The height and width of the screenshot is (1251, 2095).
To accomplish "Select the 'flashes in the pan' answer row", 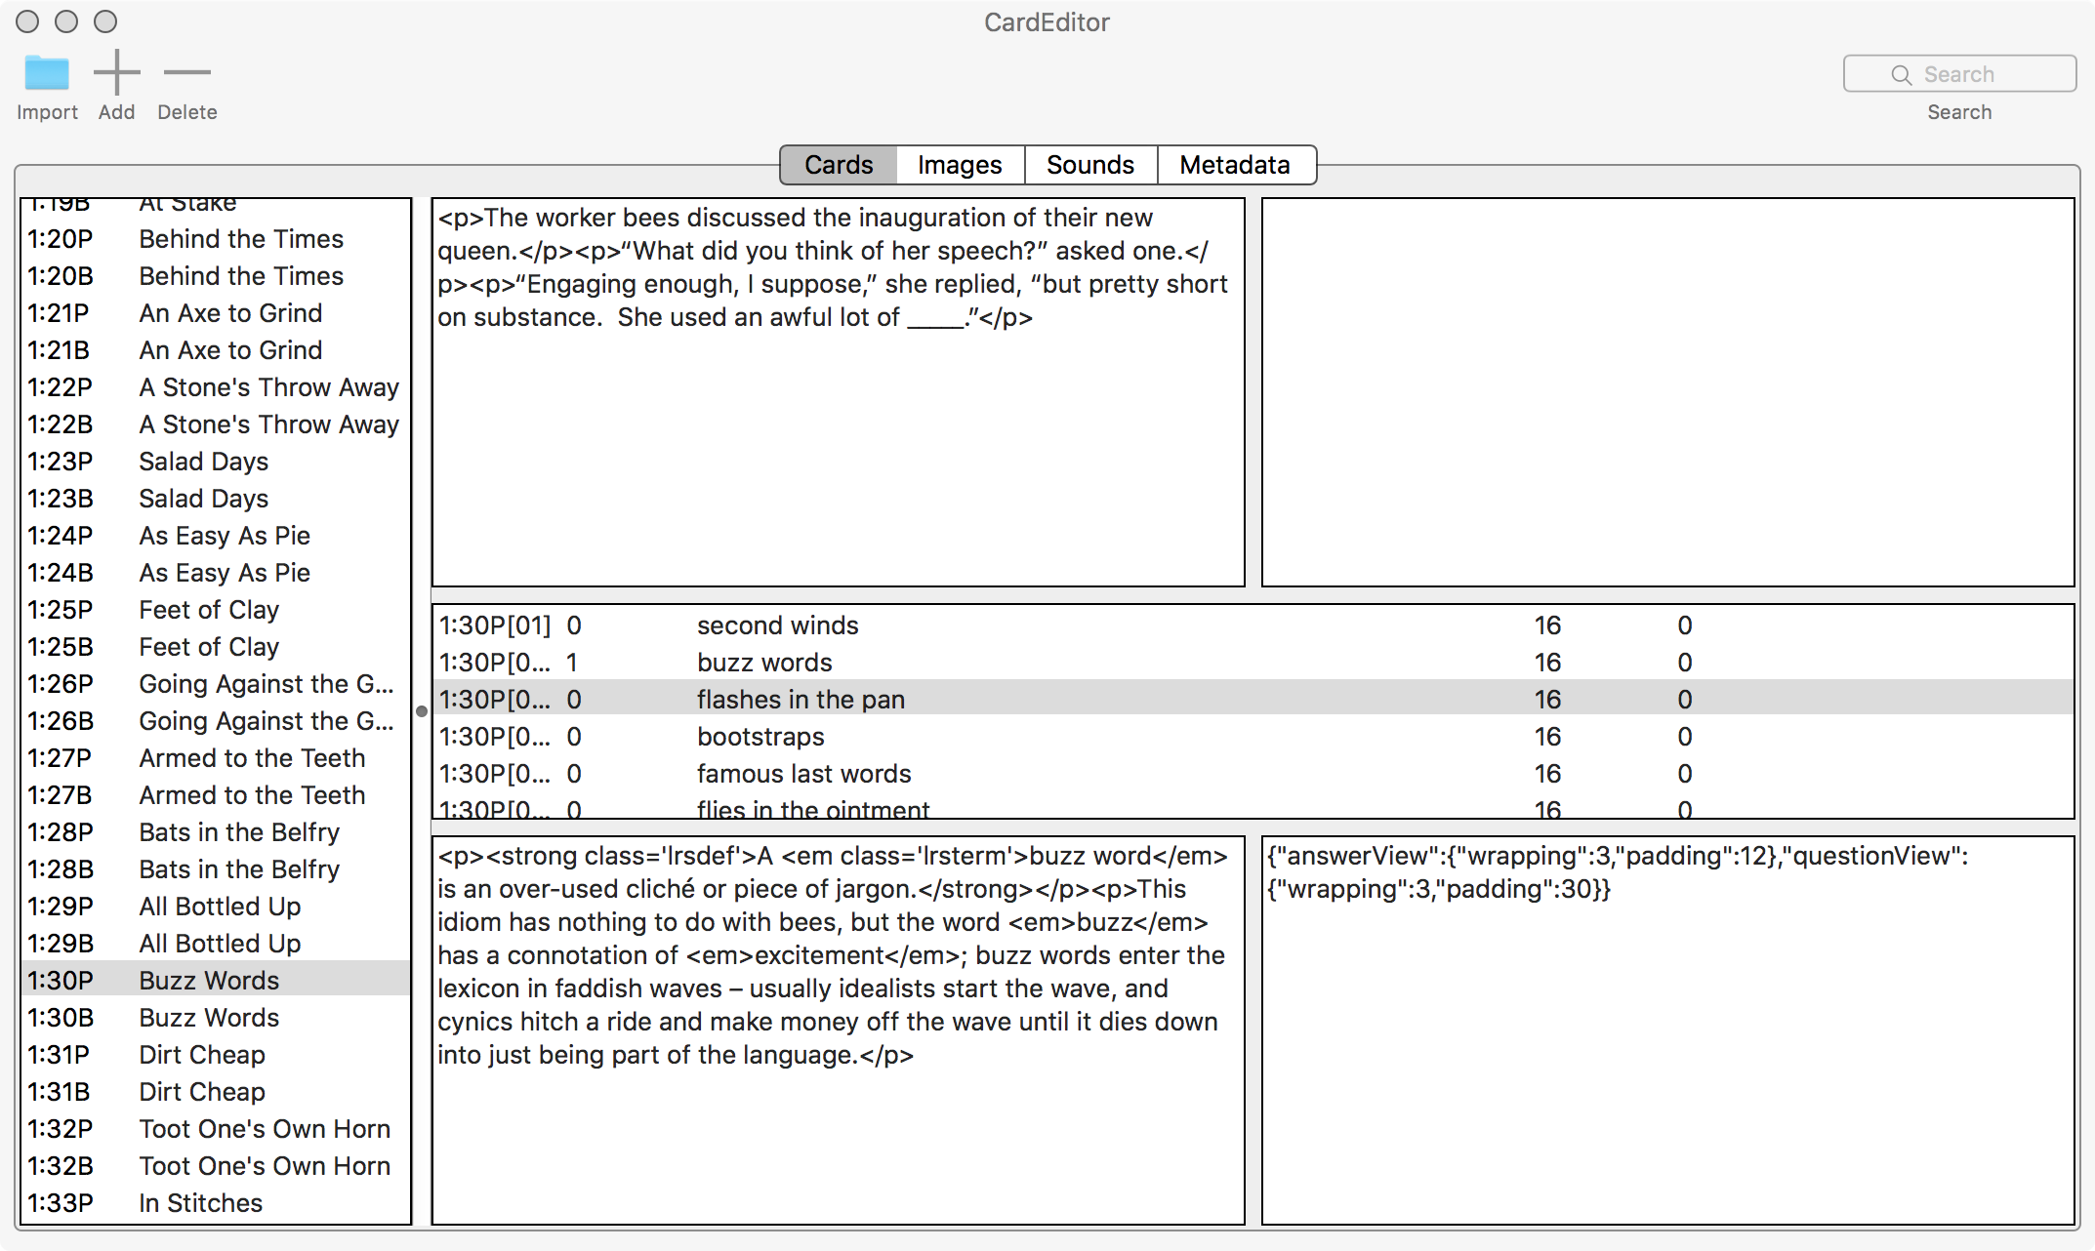I will click(1253, 700).
